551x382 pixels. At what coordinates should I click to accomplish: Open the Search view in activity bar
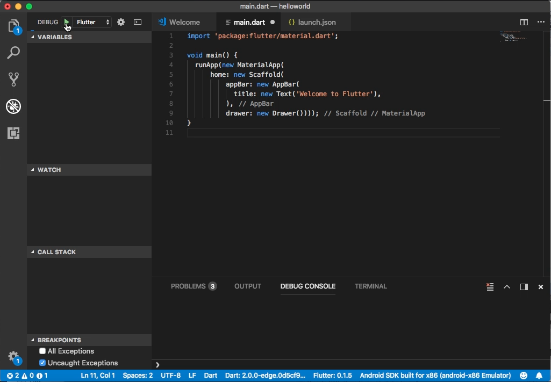(13, 53)
